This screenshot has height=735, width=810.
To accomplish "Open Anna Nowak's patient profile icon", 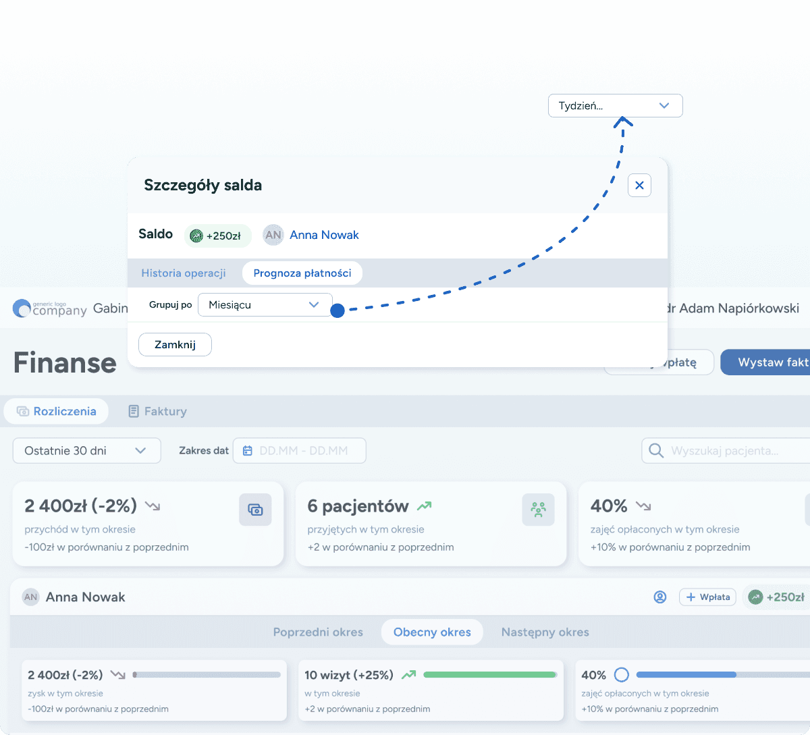I will click(660, 597).
